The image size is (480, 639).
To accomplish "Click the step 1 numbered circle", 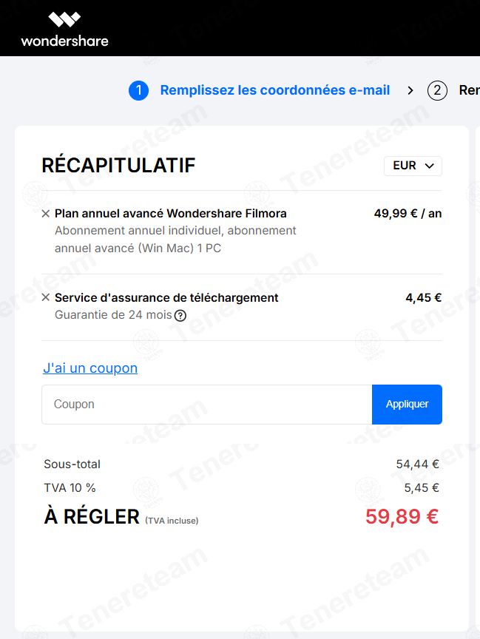I will pyautogui.click(x=138, y=90).
